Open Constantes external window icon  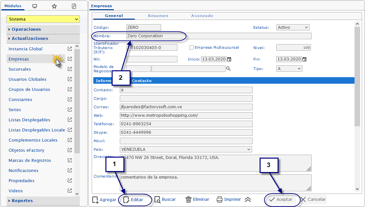(69, 99)
